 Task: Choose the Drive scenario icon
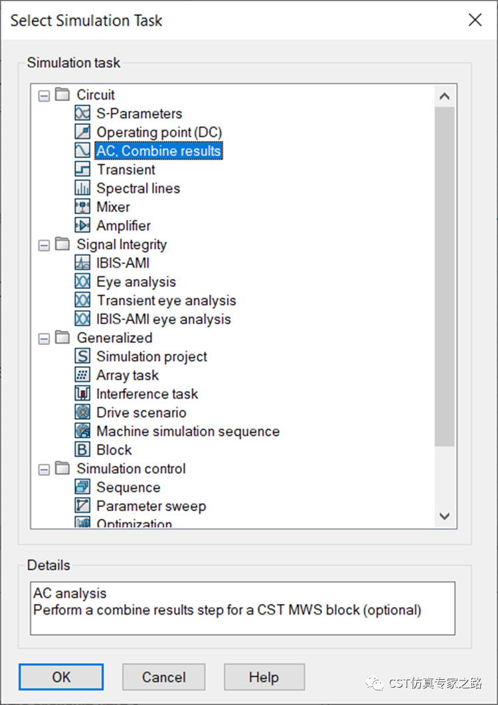(x=82, y=412)
